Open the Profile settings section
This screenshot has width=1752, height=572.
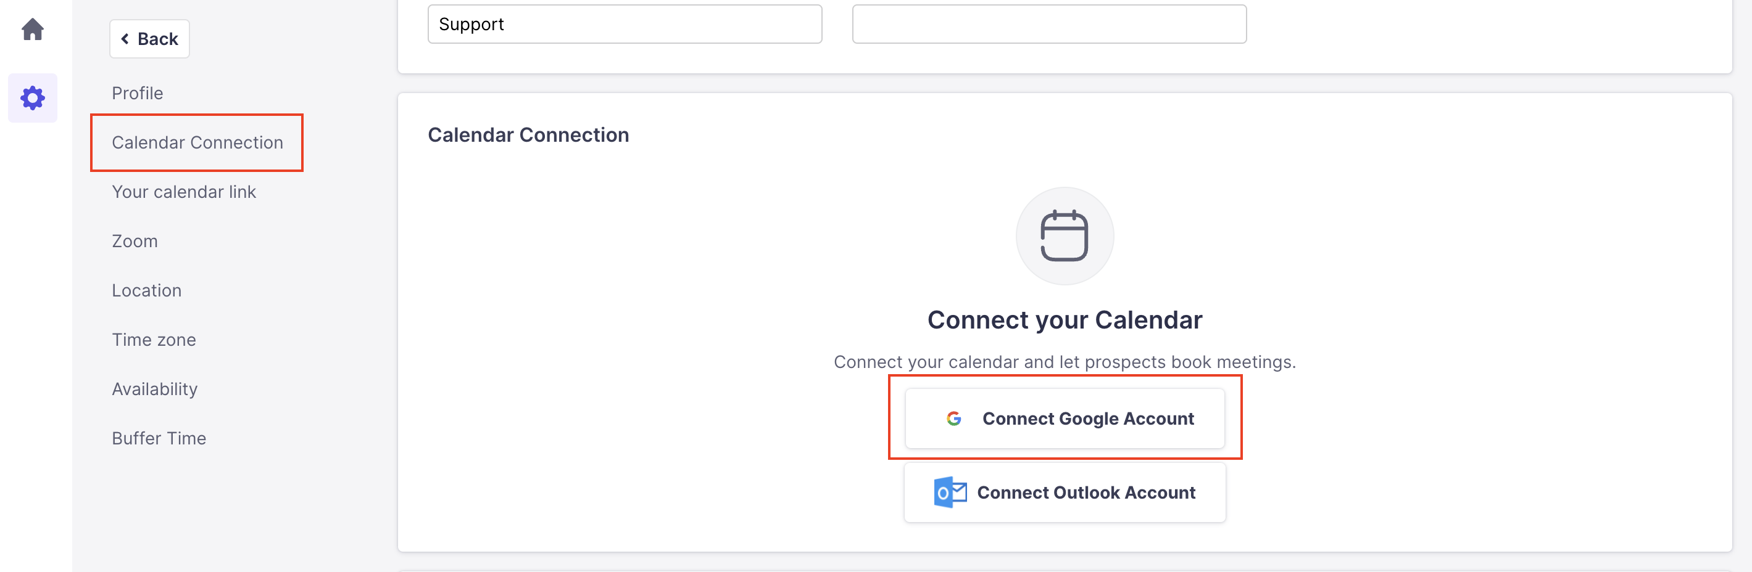click(138, 93)
